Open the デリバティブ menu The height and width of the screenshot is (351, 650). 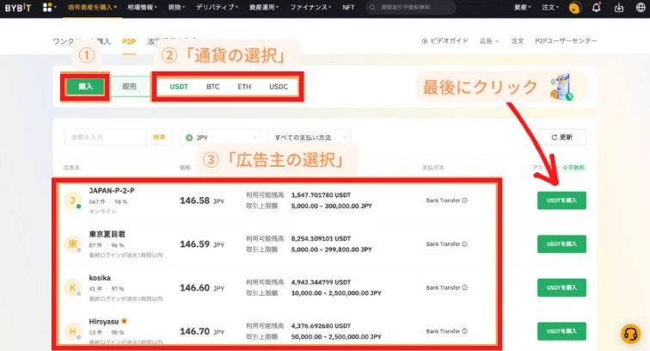click(218, 8)
